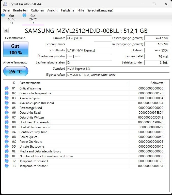This screenshot has width=172, height=195.
Task: Select drive C: tab at 60 °C
Action: (x=11, y=19)
